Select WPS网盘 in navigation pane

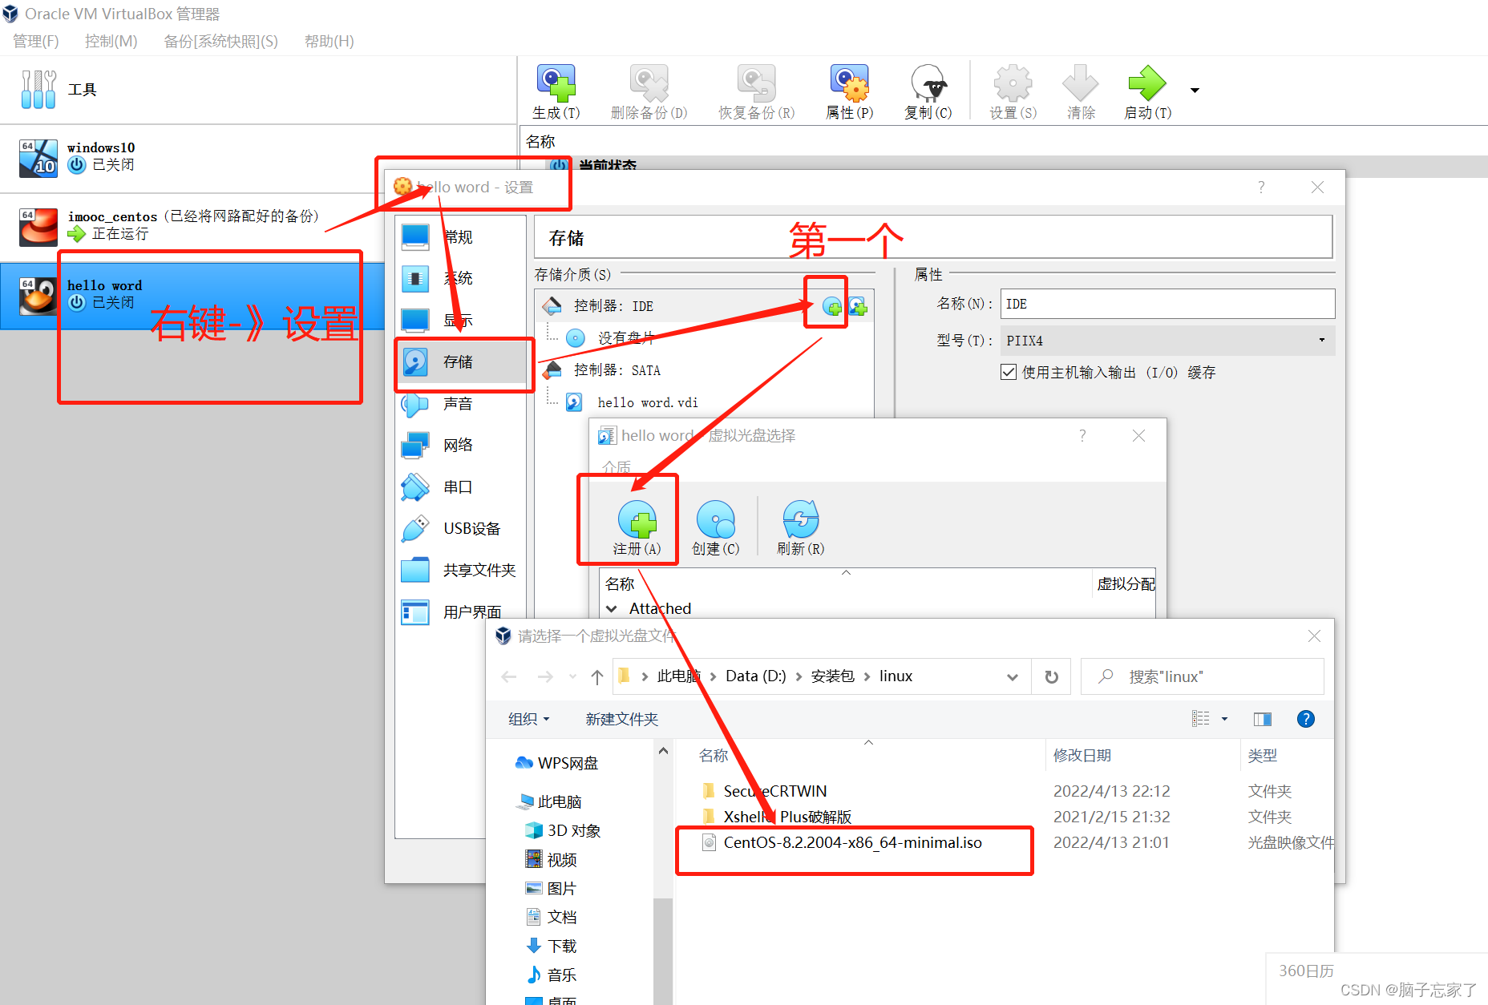(568, 764)
